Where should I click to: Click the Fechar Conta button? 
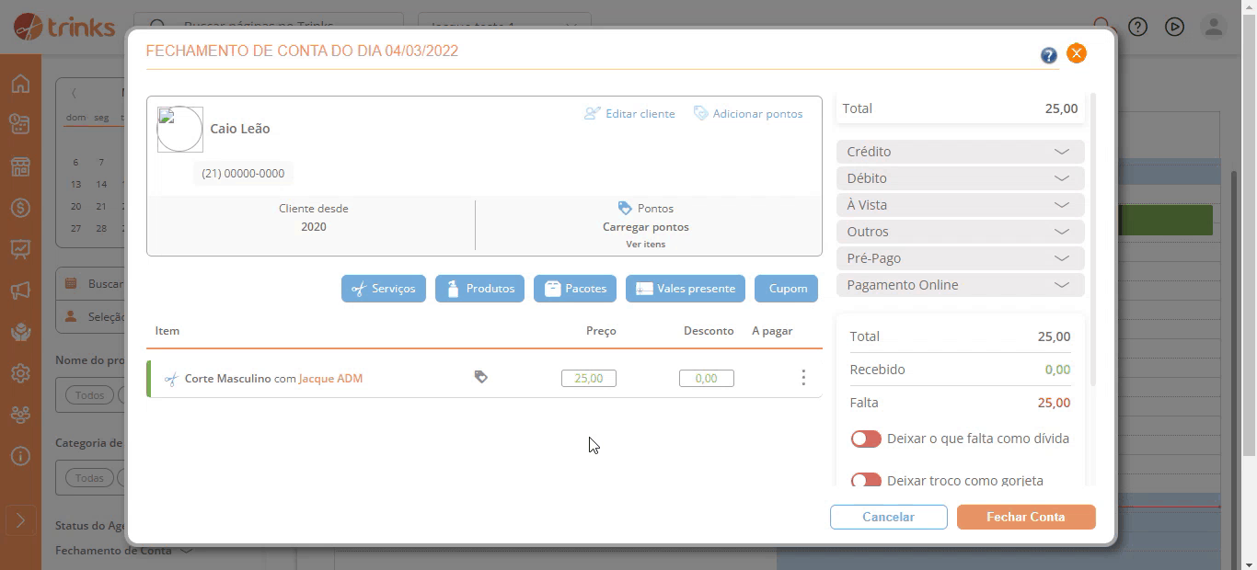click(1026, 517)
